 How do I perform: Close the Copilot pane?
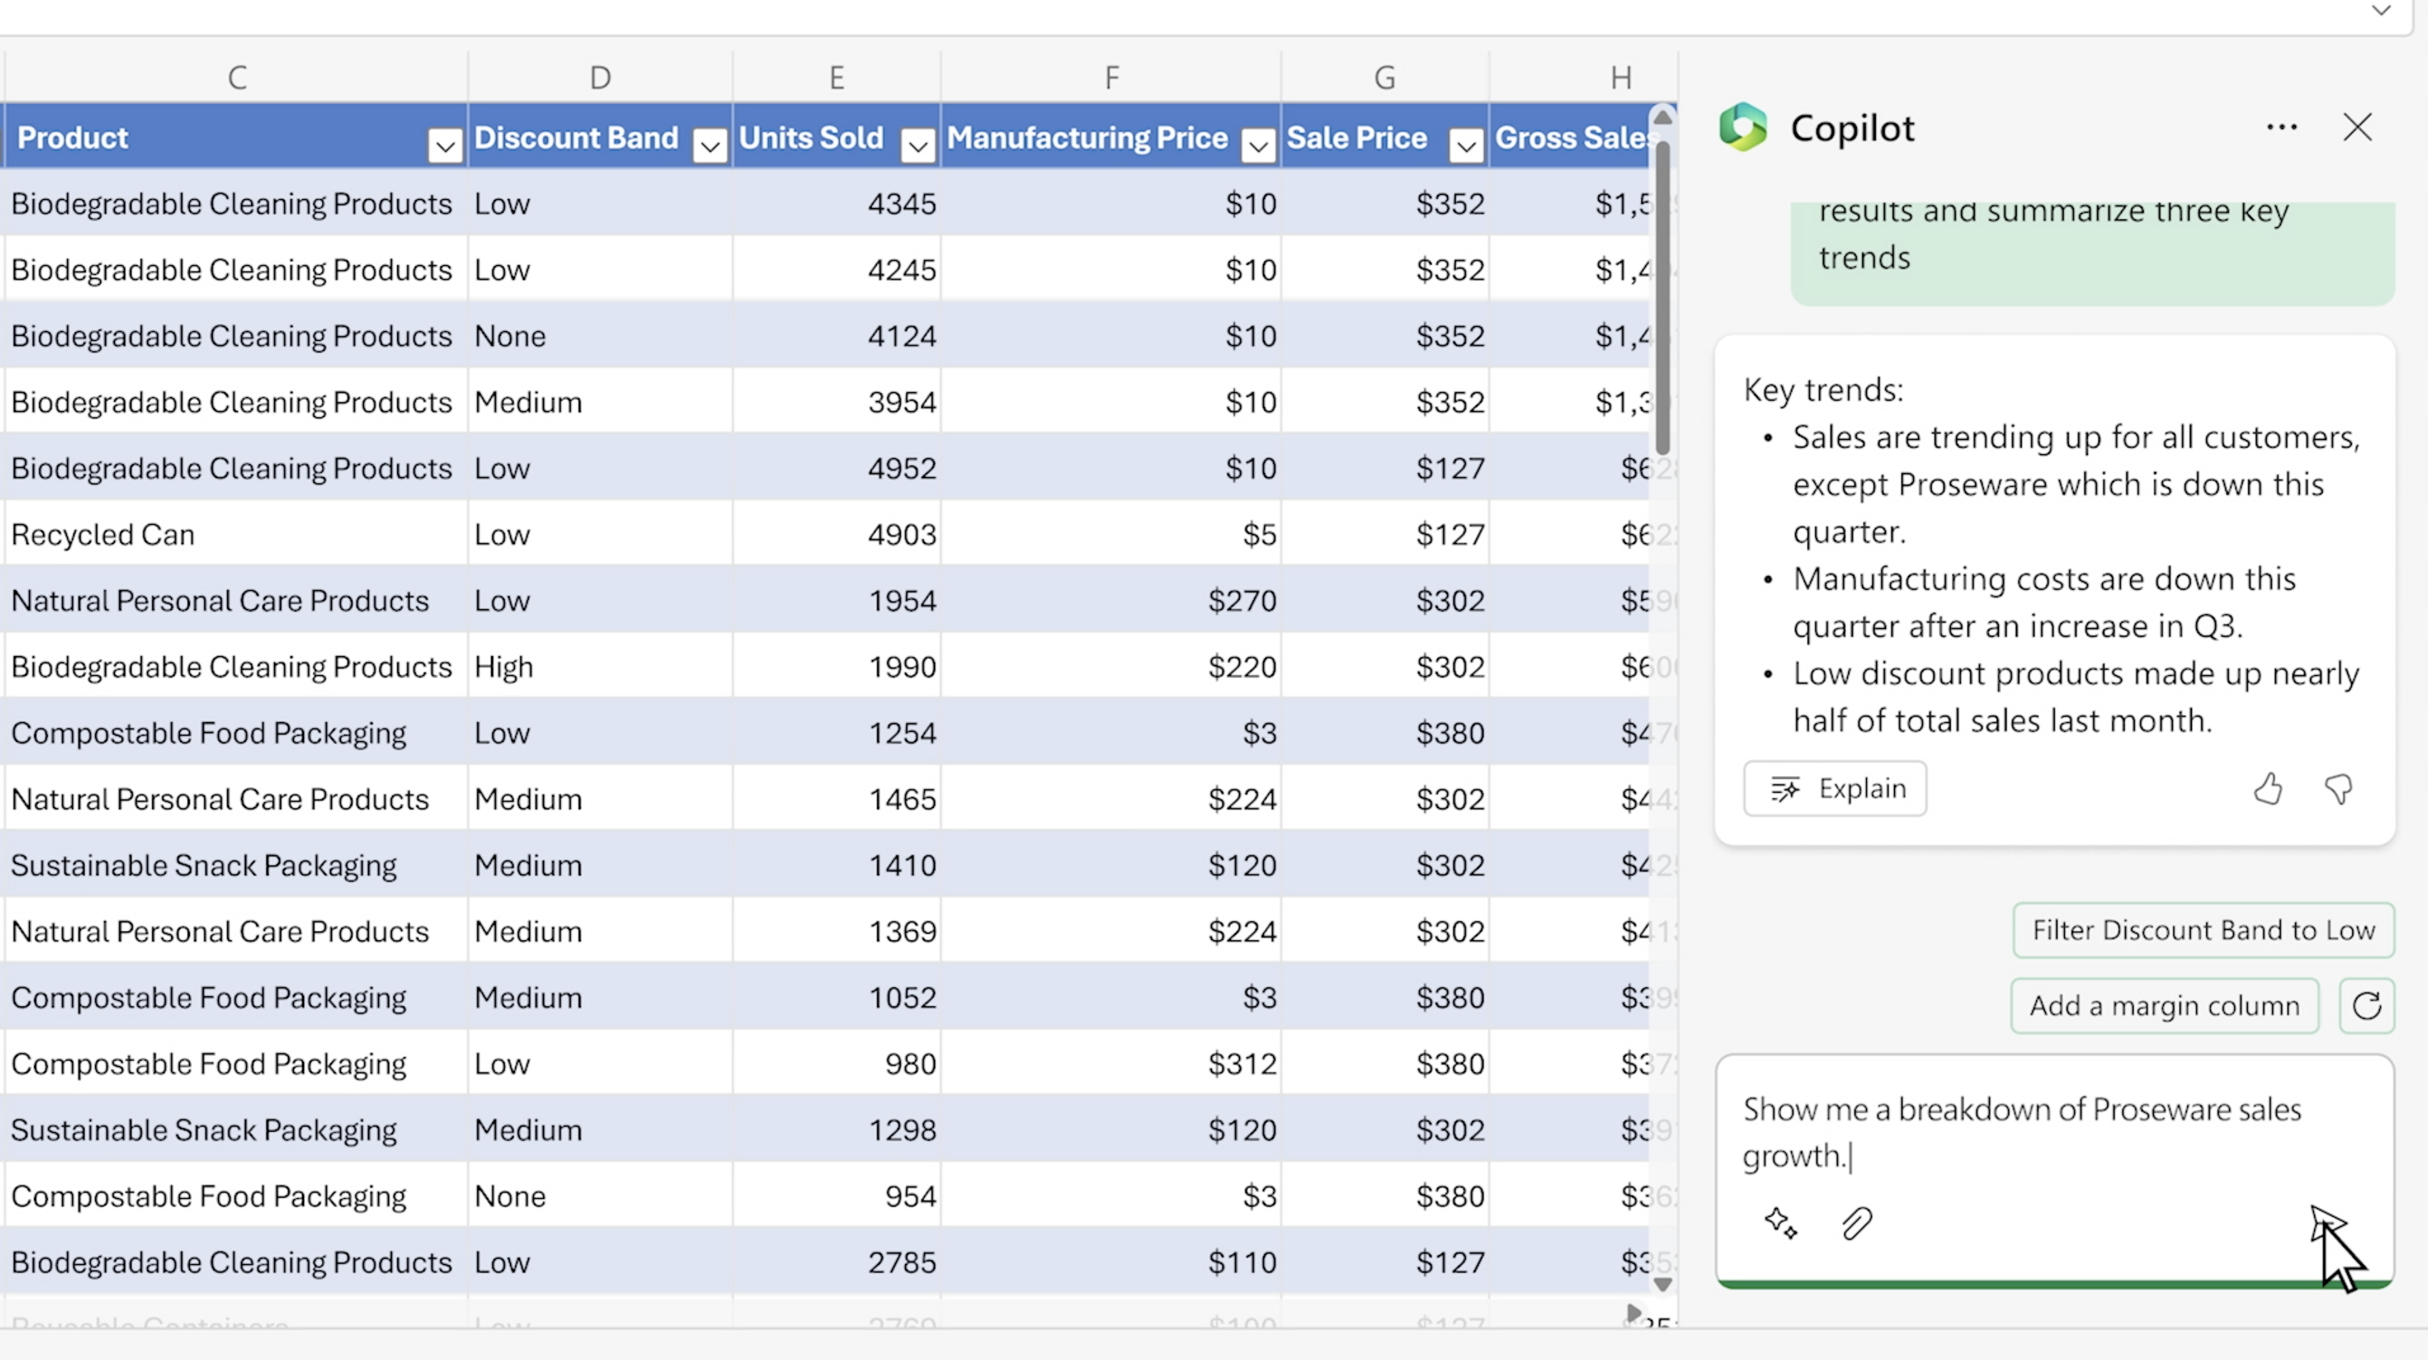[2357, 127]
